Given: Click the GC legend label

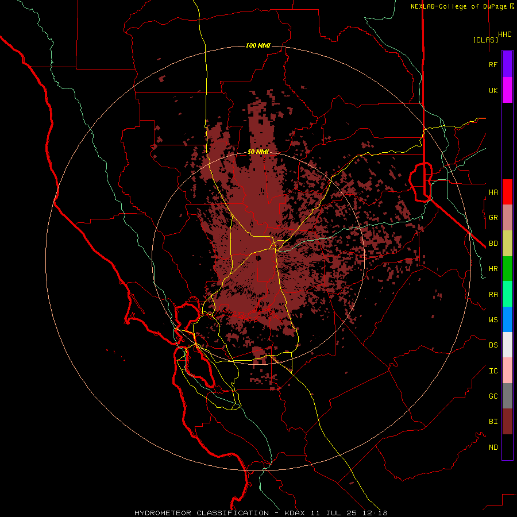Looking at the screenshot, I should pos(493,396).
